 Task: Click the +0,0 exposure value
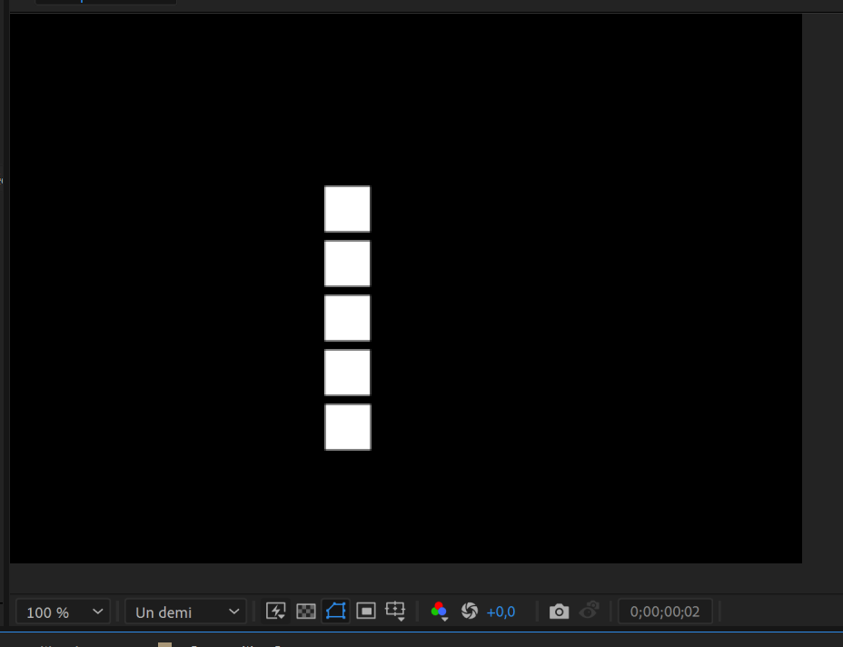click(501, 612)
